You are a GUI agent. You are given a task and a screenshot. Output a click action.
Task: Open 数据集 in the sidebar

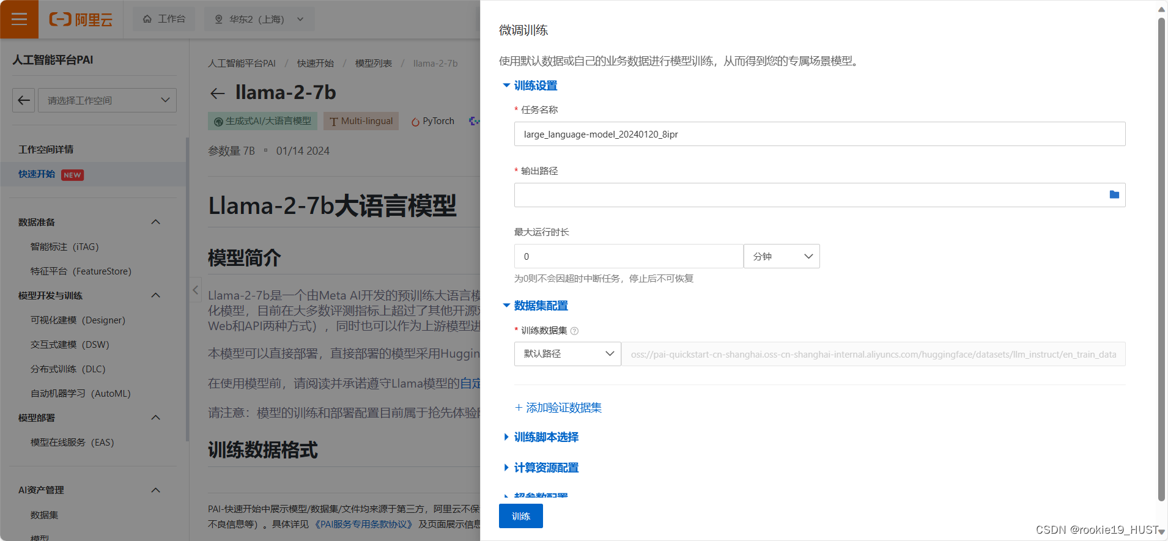click(x=44, y=515)
